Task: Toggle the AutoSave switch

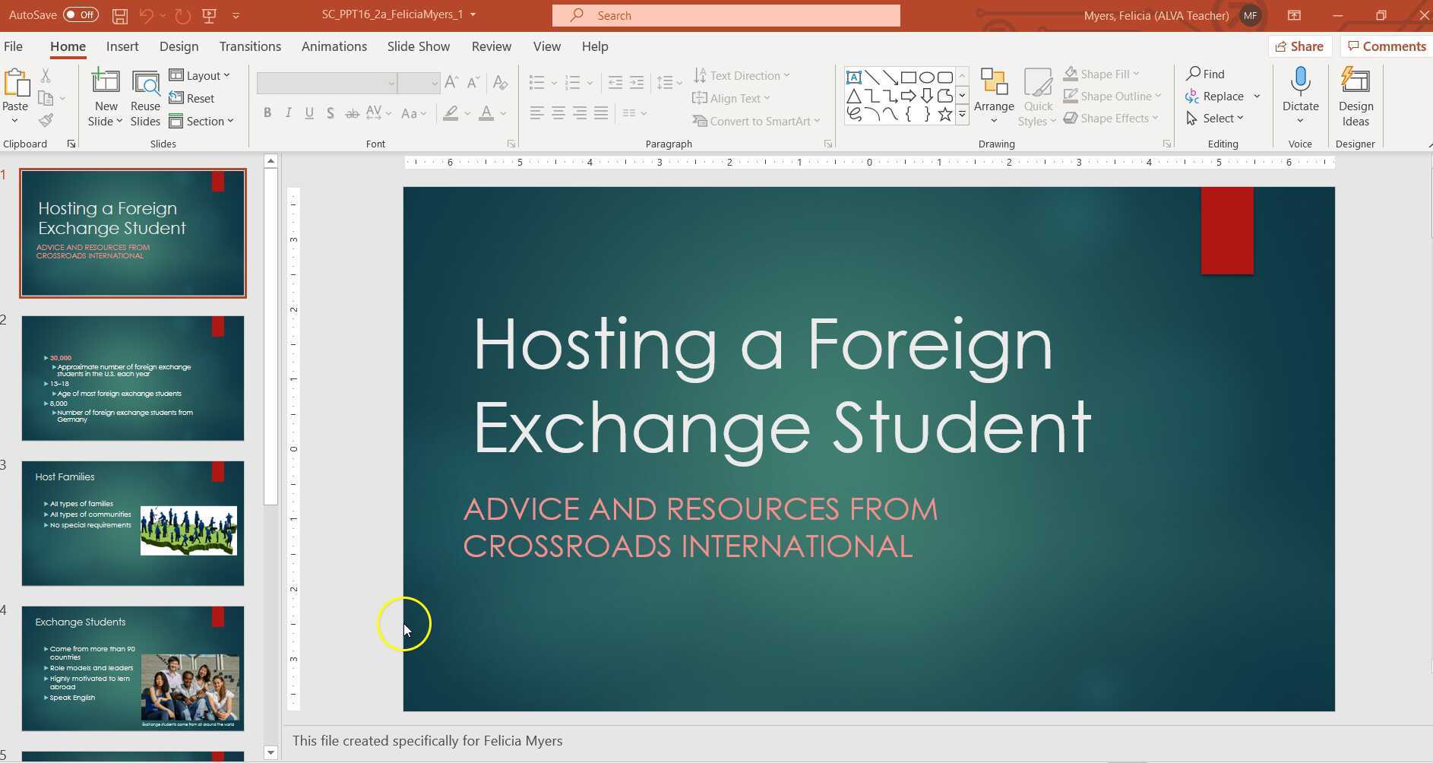Action: 78,14
